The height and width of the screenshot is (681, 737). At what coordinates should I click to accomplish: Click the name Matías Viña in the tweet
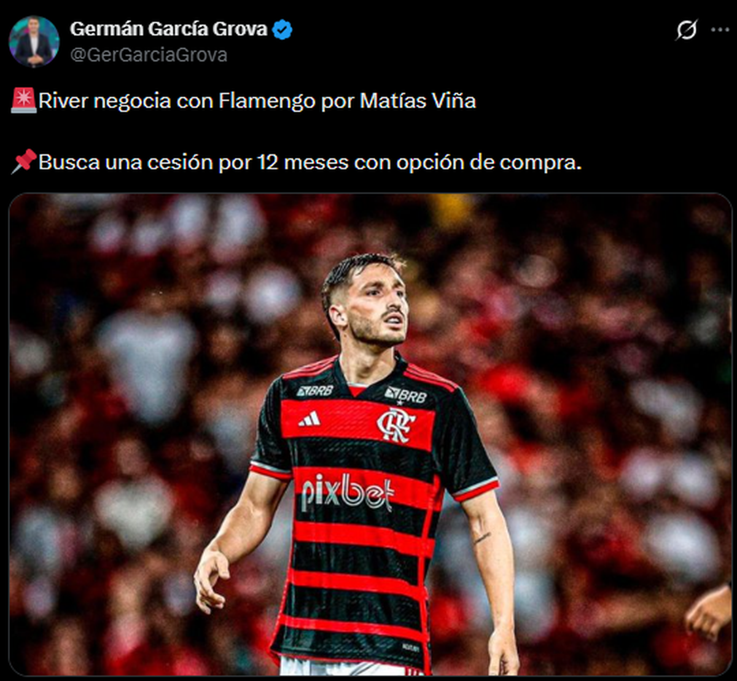tap(418, 101)
